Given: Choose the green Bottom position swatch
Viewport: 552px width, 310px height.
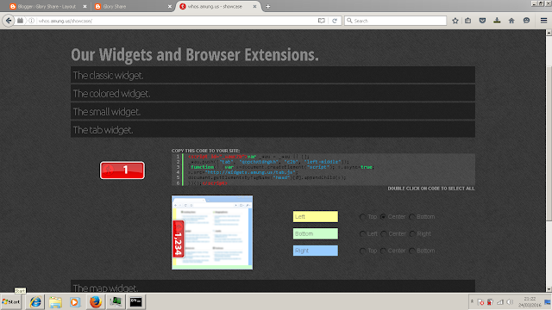Looking at the screenshot, I should coord(316,233).
